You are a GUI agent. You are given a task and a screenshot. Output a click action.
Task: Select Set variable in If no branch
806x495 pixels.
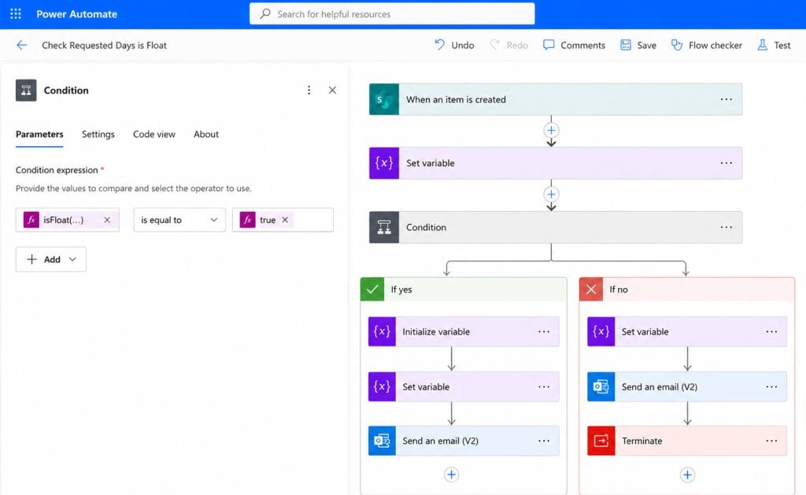point(687,331)
